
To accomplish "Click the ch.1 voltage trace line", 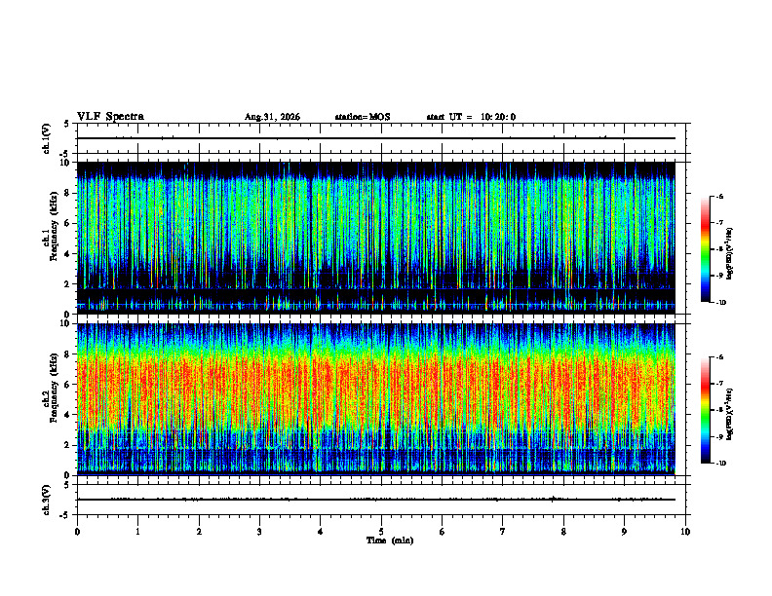I will point(376,138).
